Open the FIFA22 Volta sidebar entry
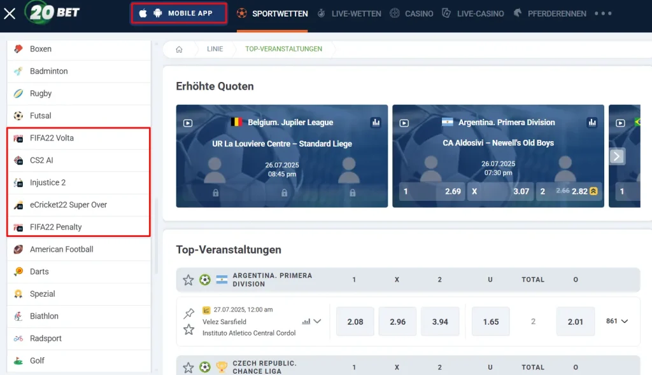652x375 pixels. [x=52, y=138]
